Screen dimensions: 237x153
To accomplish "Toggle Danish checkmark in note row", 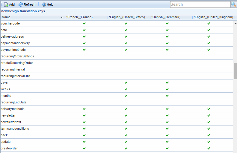I will click(x=167, y=30).
